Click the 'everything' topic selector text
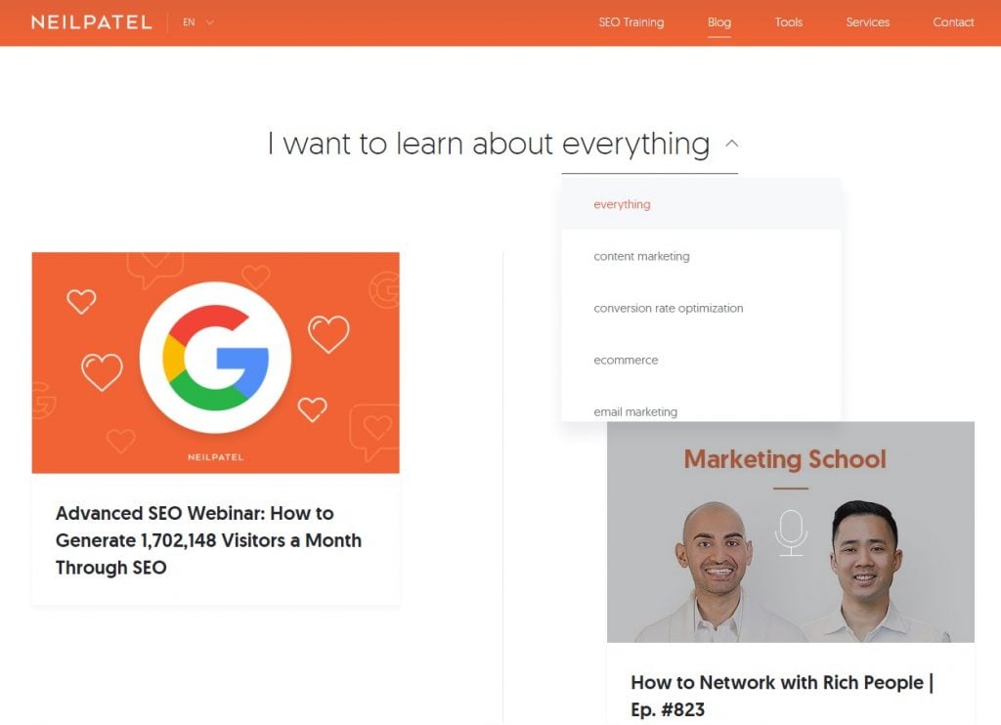Screen dimensions: 1001x725 click(635, 144)
